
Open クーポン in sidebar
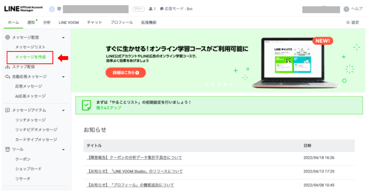23,159
